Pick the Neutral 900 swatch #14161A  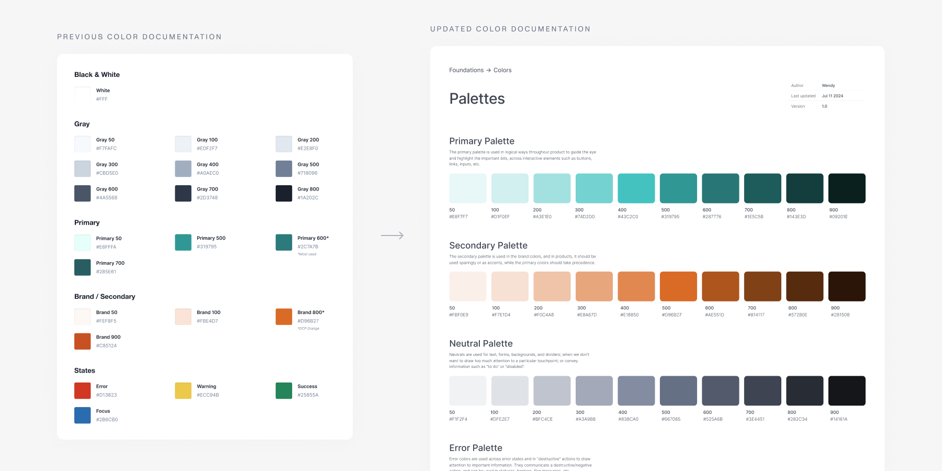pyautogui.click(x=846, y=390)
